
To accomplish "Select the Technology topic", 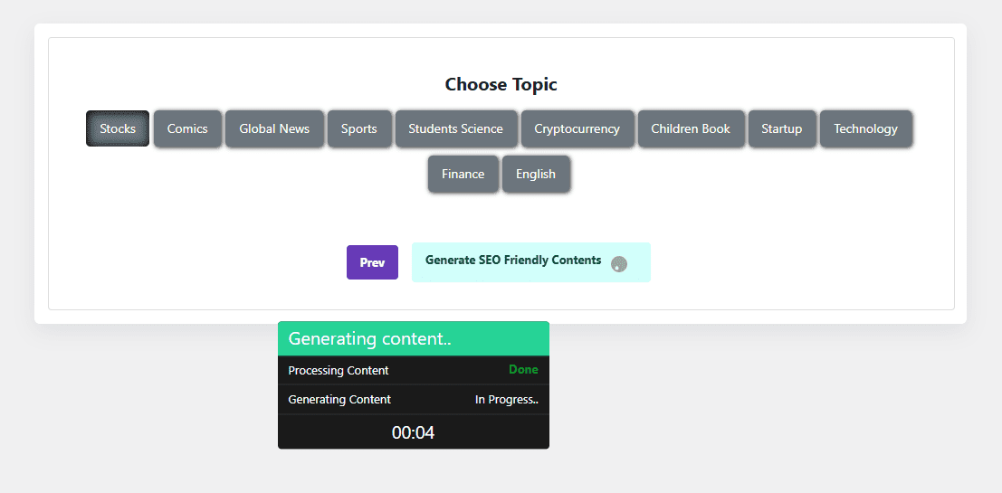I will point(866,128).
